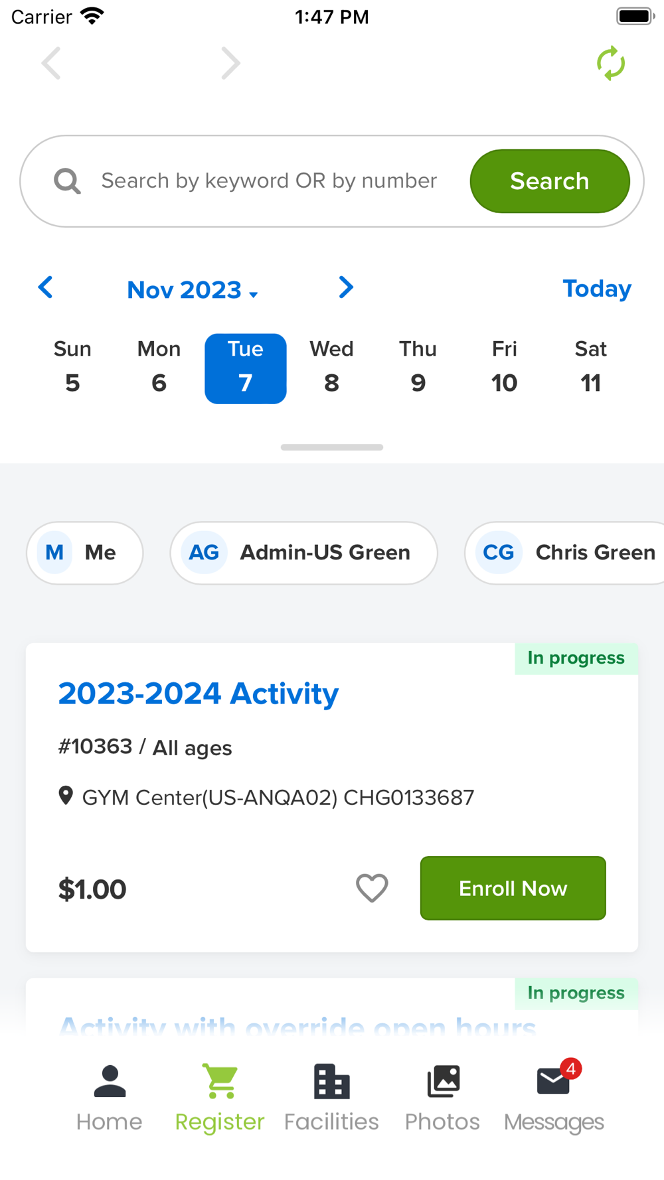Focus the keyword search field
This screenshot has height=1180, width=664.
click(269, 181)
